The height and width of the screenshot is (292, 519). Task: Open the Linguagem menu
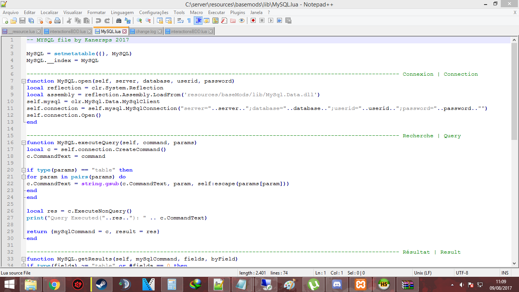click(x=122, y=12)
